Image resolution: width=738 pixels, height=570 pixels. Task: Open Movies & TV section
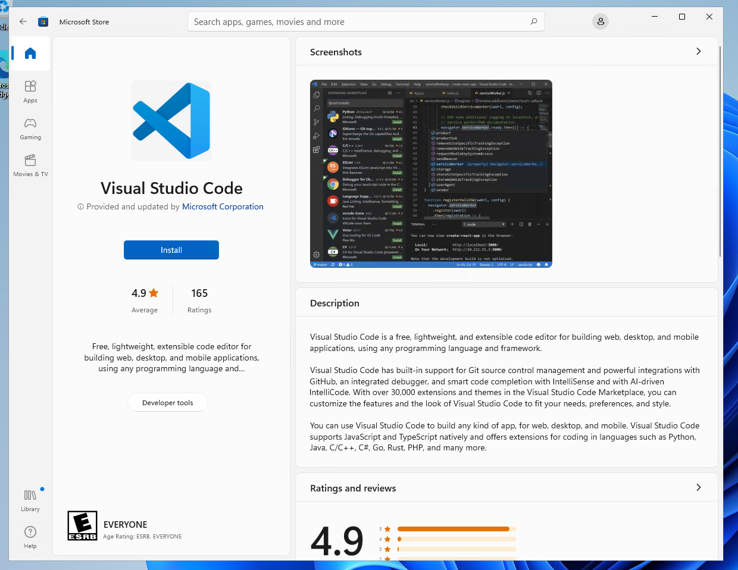30,165
